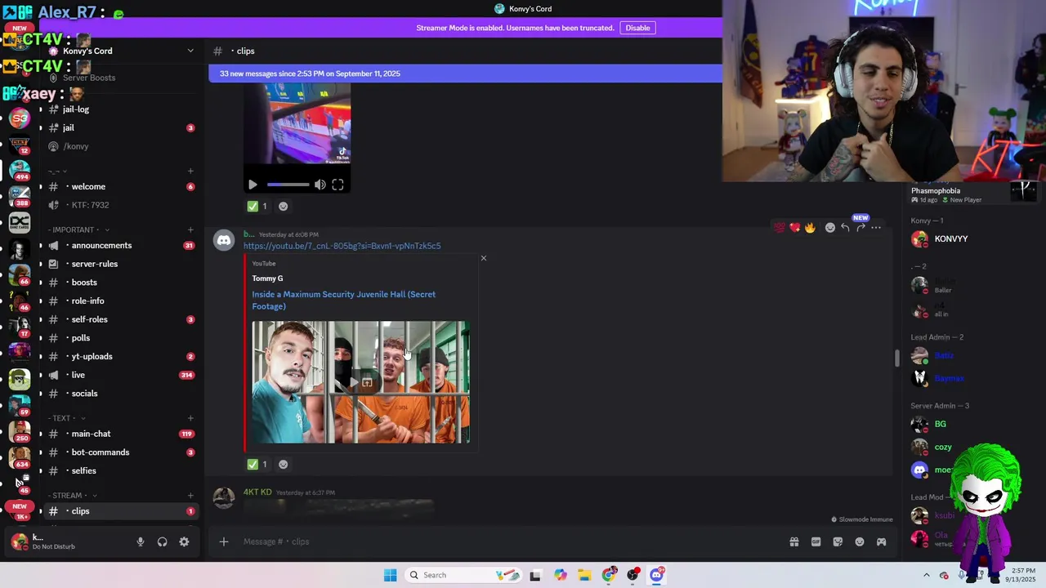
Task: Disable Streamer Mode
Action: (637, 28)
